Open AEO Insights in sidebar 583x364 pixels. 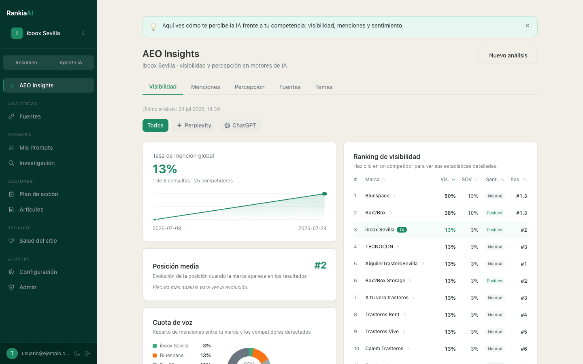tap(49, 85)
